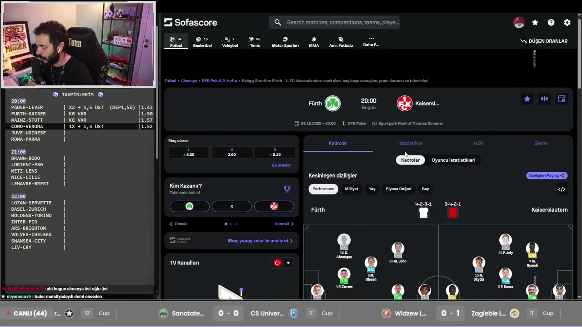Select the Performans filter chip

click(x=323, y=189)
